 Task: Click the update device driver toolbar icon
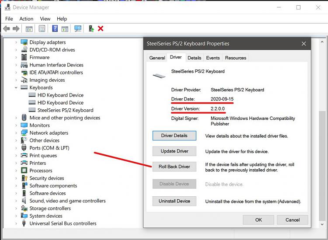tap(91, 28)
